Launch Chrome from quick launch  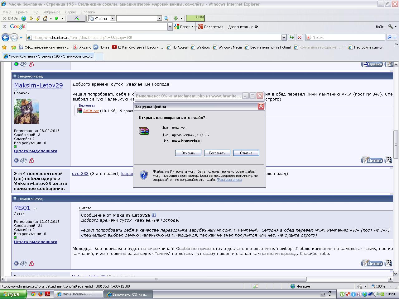[33, 294]
